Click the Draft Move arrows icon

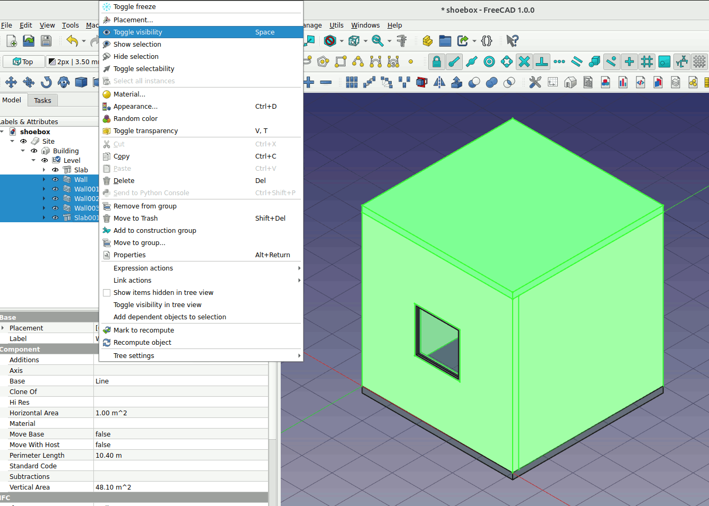coord(11,82)
